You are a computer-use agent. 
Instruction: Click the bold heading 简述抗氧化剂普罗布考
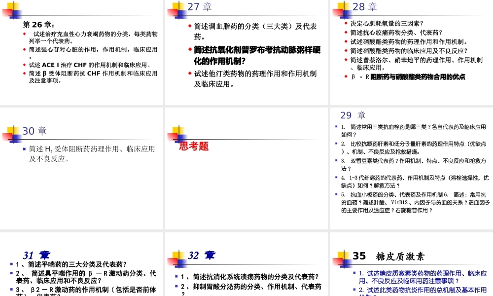click(254, 50)
